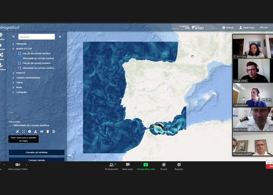Screen dimensions: 273x195
Task: Delete selected layer with trash icon
Action: click(48, 131)
